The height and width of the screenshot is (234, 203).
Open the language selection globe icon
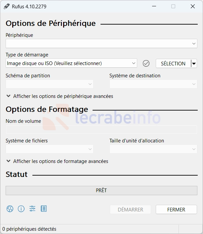tap(10, 209)
